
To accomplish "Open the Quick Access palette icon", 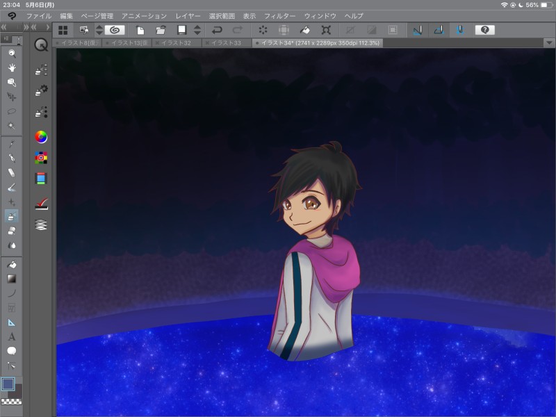I will coord(41,45).
